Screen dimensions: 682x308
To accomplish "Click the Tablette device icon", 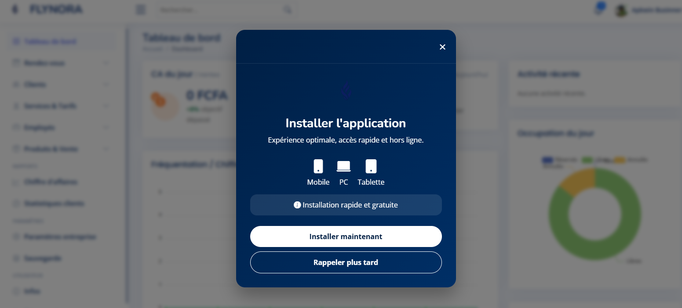I will coord(371,166).
